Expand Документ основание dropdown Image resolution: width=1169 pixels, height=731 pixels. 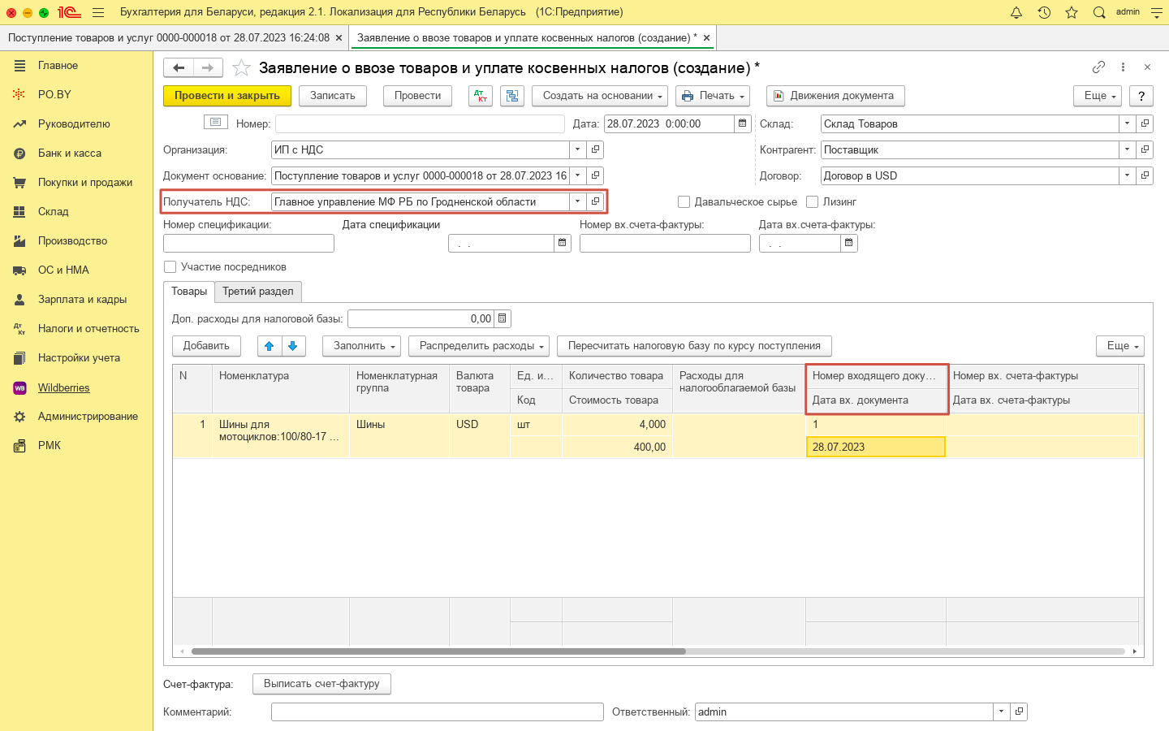click(577, 175)
